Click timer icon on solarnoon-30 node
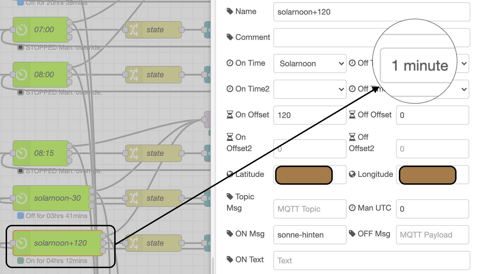The image size is (481, 274). [22, 198]
